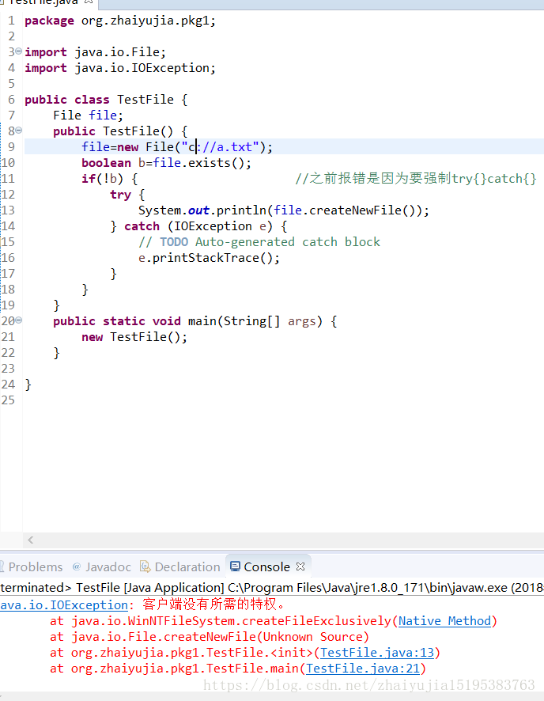Click the editor horizontal scroll left arrow
This screenshot has height=701, width=544.
click(30, 540)
